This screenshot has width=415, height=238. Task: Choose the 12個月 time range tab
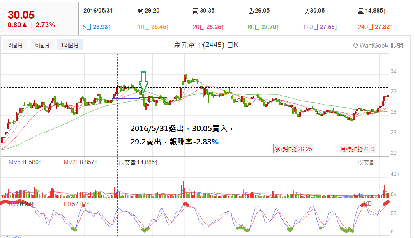click(69, 45)
